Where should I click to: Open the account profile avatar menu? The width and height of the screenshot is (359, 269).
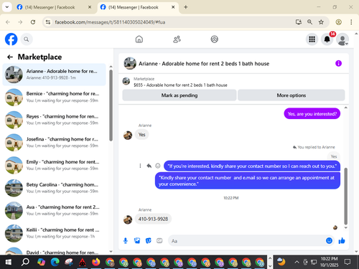[x=342, y=39]
